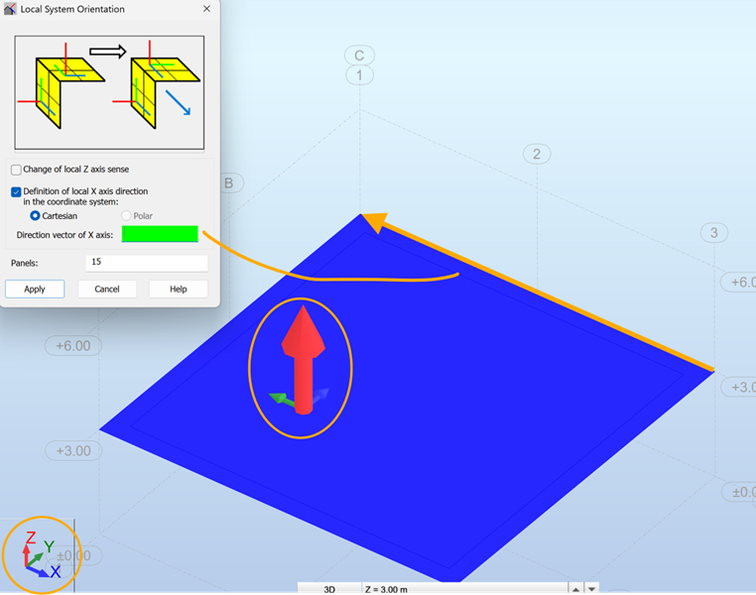This screenshot has width=756, height=595.
Task: Enable Change of local Z axis sense
Action: pyautogui.click(x=16, y=170)
